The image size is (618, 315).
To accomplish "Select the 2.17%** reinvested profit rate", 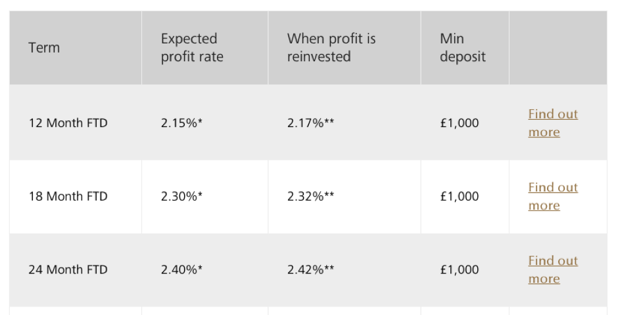I will pyautogui.click(x=310, y=123).
